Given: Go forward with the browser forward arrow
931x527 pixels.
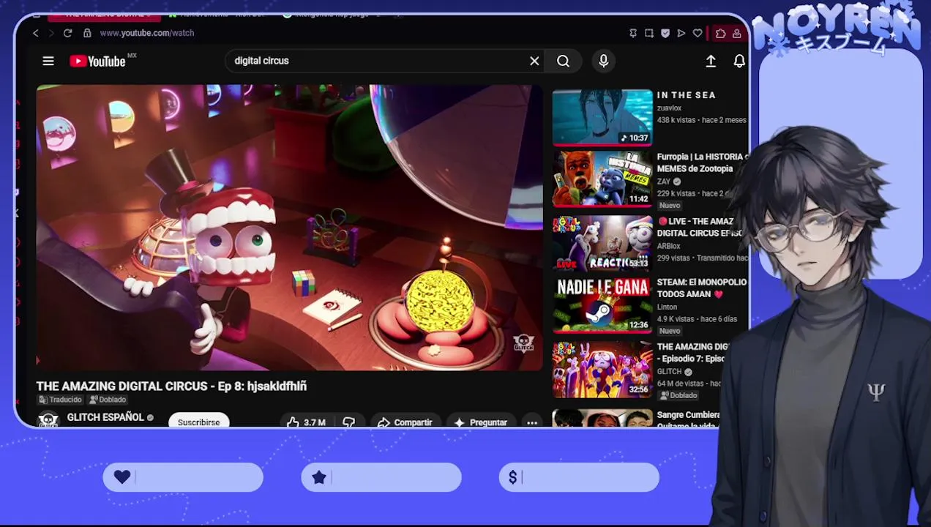Looking at the screenshot, I should [x=51, y=33].
